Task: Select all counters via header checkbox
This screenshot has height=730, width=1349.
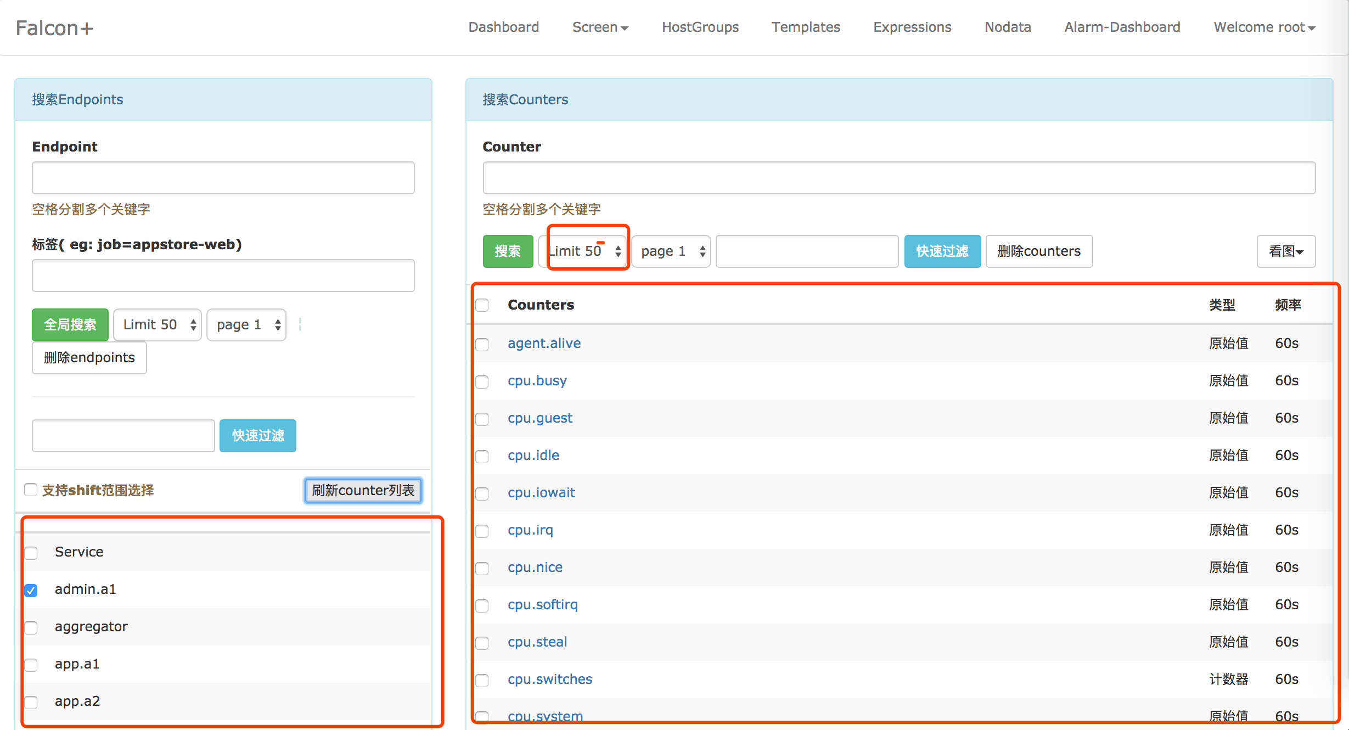Action: 482,305
